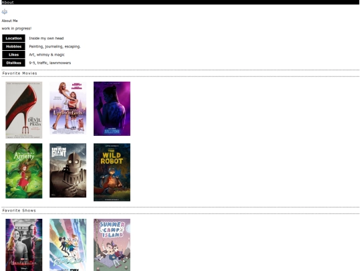Select the 'About Me' heading text
The height and width of the screenshot is (271, 361).
click(x=9, y=21)
